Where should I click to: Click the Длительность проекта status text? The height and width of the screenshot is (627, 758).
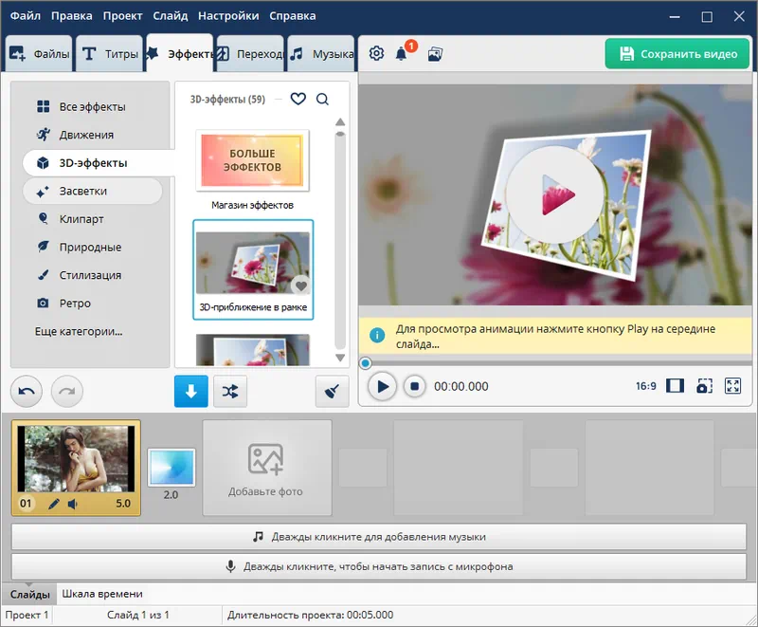[x=311, y=615]
